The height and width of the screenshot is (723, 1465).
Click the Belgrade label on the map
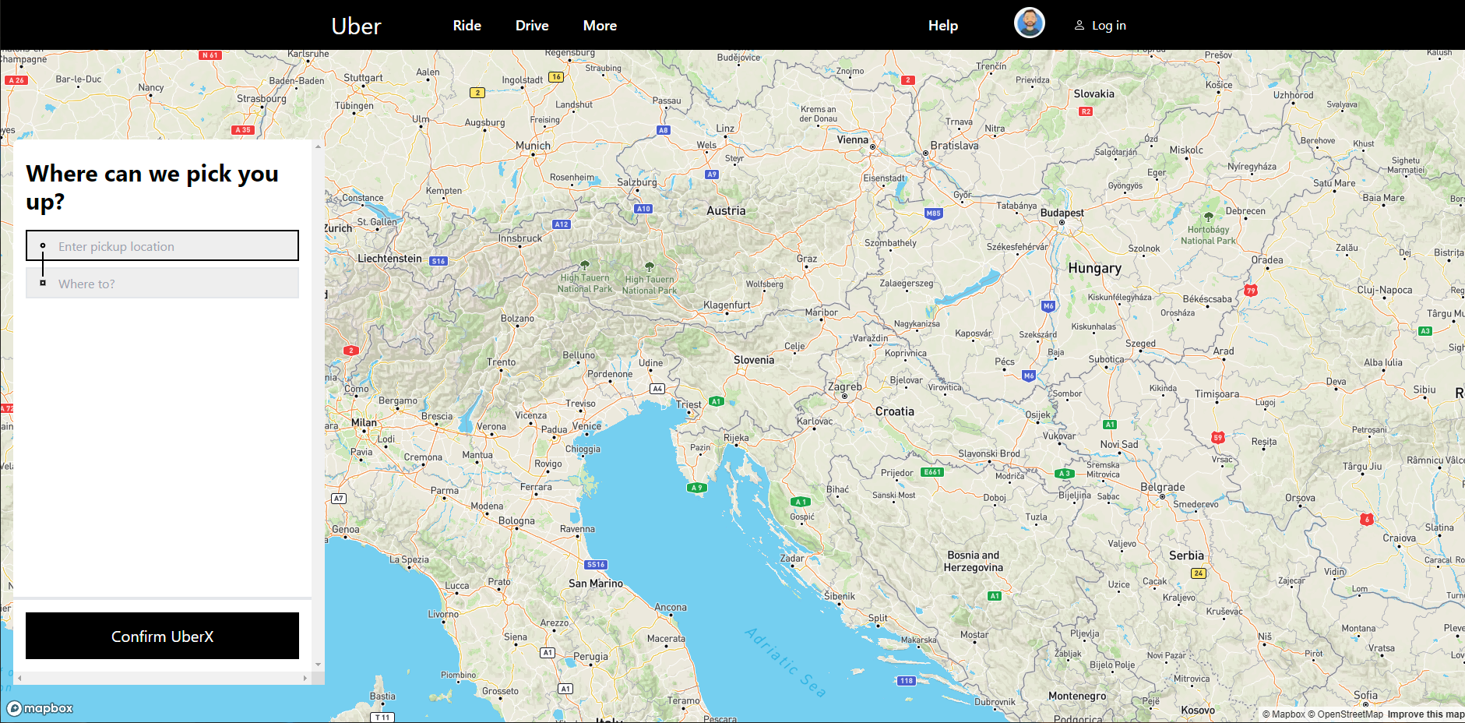1162,487
